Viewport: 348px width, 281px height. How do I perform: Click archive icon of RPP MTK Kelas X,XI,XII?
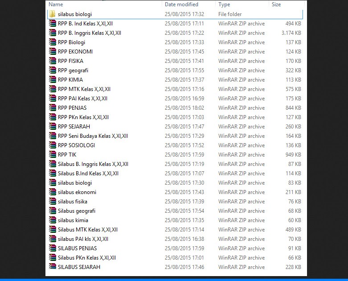53,89
